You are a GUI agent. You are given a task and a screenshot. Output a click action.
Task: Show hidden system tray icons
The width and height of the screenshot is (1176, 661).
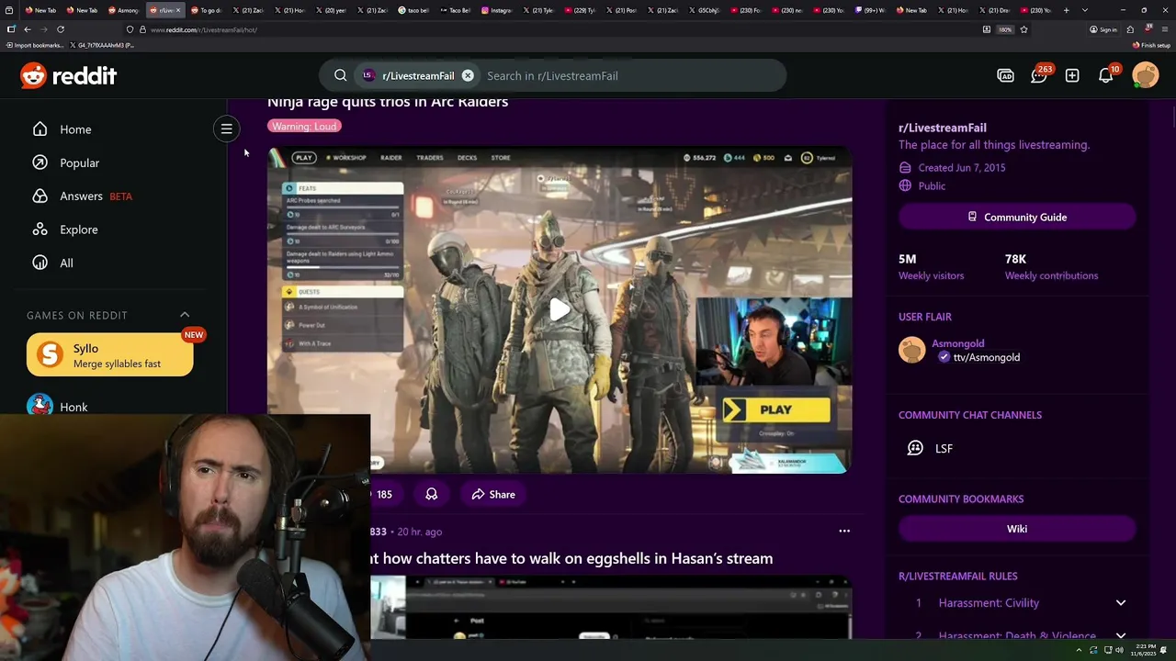point(1079,650)
